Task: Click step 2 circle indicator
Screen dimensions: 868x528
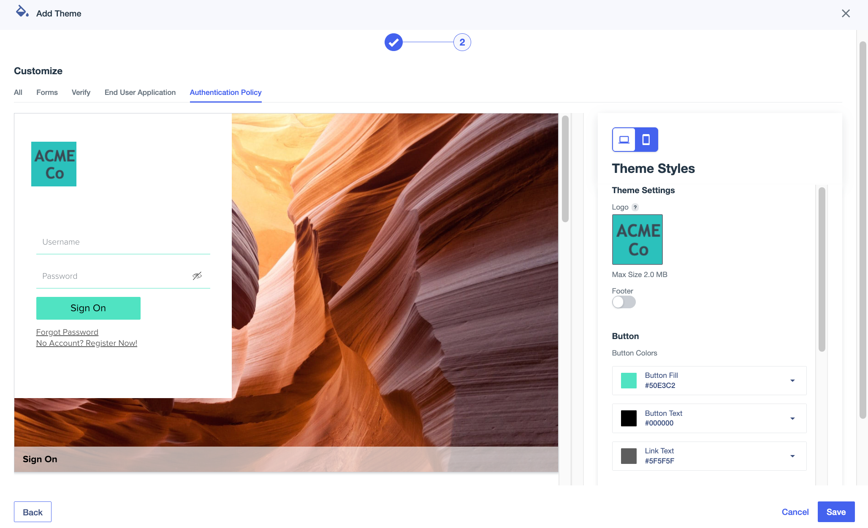Action: point(462,42)
